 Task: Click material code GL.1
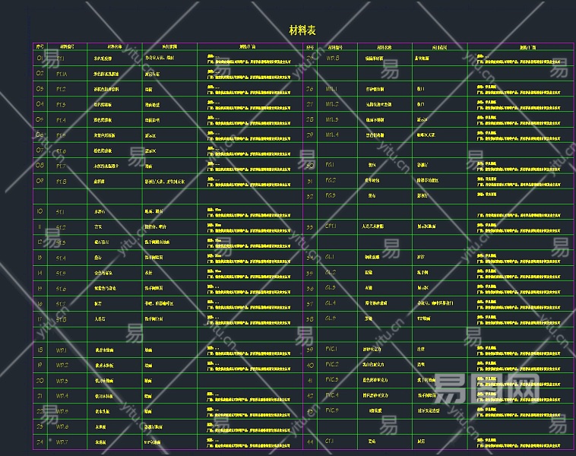pos(330,256)
